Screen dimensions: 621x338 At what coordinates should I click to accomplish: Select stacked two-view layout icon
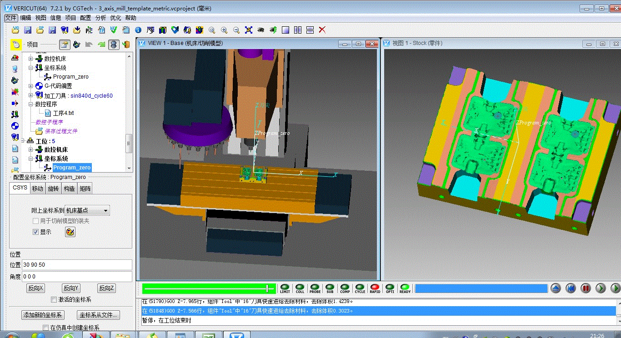click(x=310, y=30)
